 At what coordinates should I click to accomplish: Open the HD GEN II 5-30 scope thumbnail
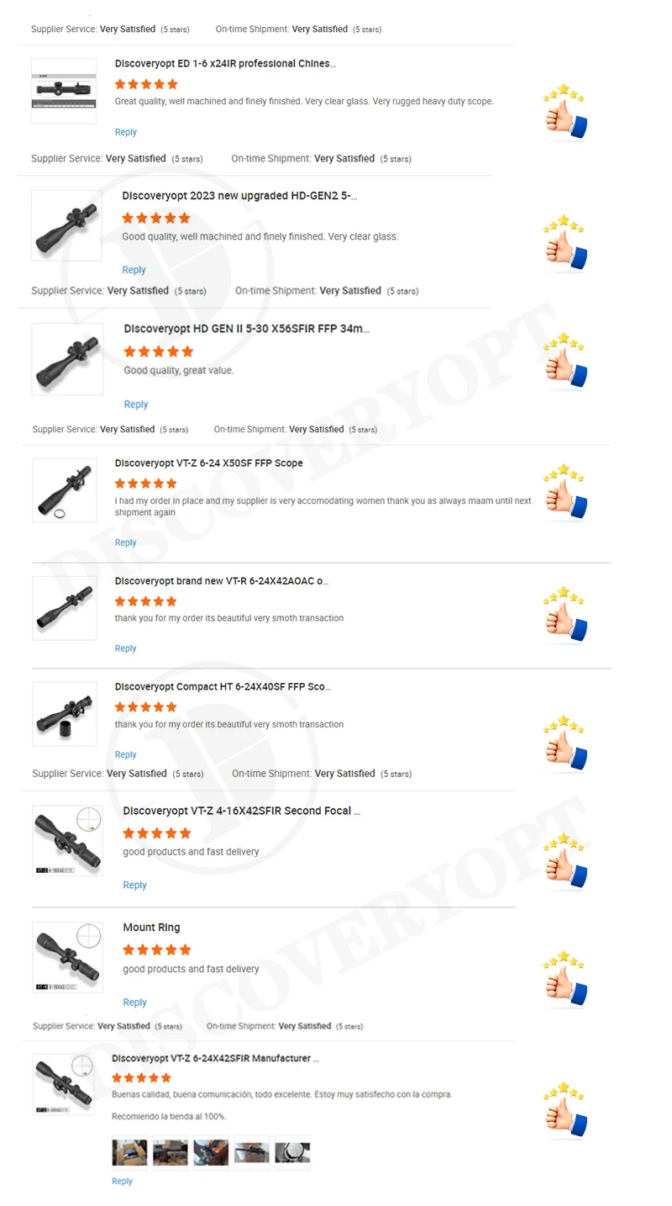(x=67, y=359)
